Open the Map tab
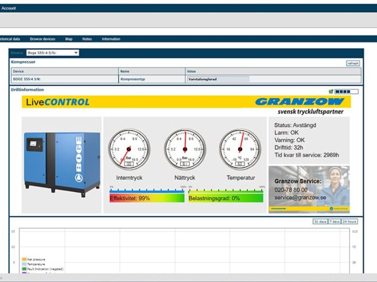377x282 pixels. point(69,39)
